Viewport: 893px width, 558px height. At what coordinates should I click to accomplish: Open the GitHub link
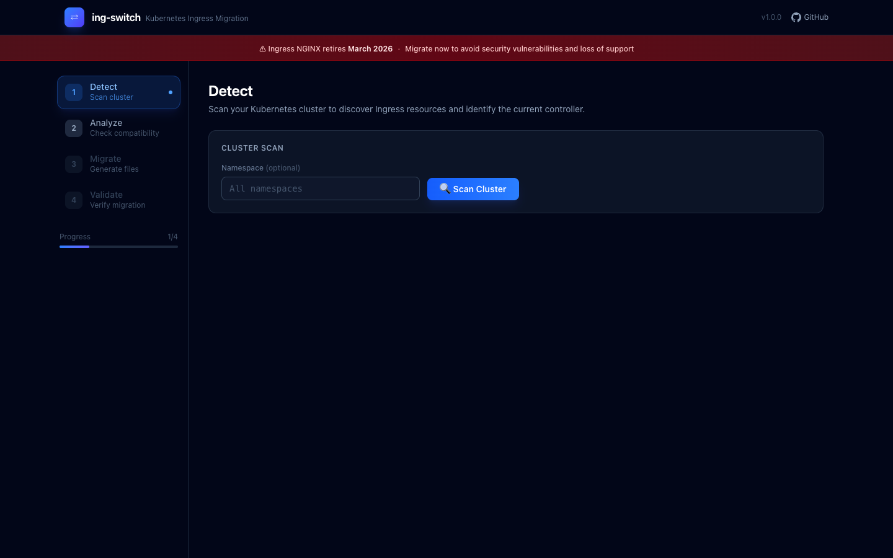coord(810,17)
